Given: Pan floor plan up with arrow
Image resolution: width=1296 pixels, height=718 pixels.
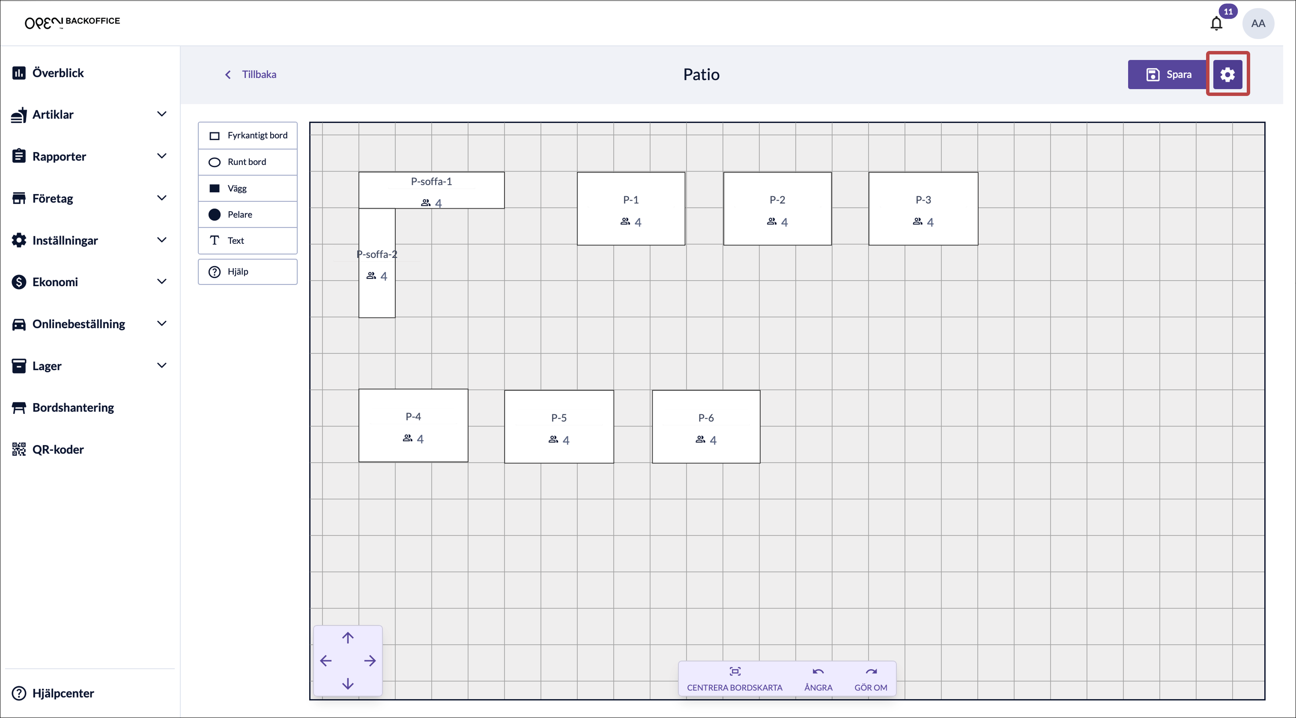Looking at the screenshot, I should click(x=348, y=637).
